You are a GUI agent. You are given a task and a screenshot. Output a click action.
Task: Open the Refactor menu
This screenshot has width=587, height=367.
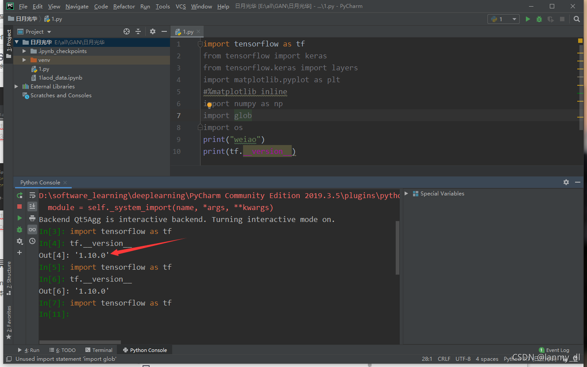(124, 6)
